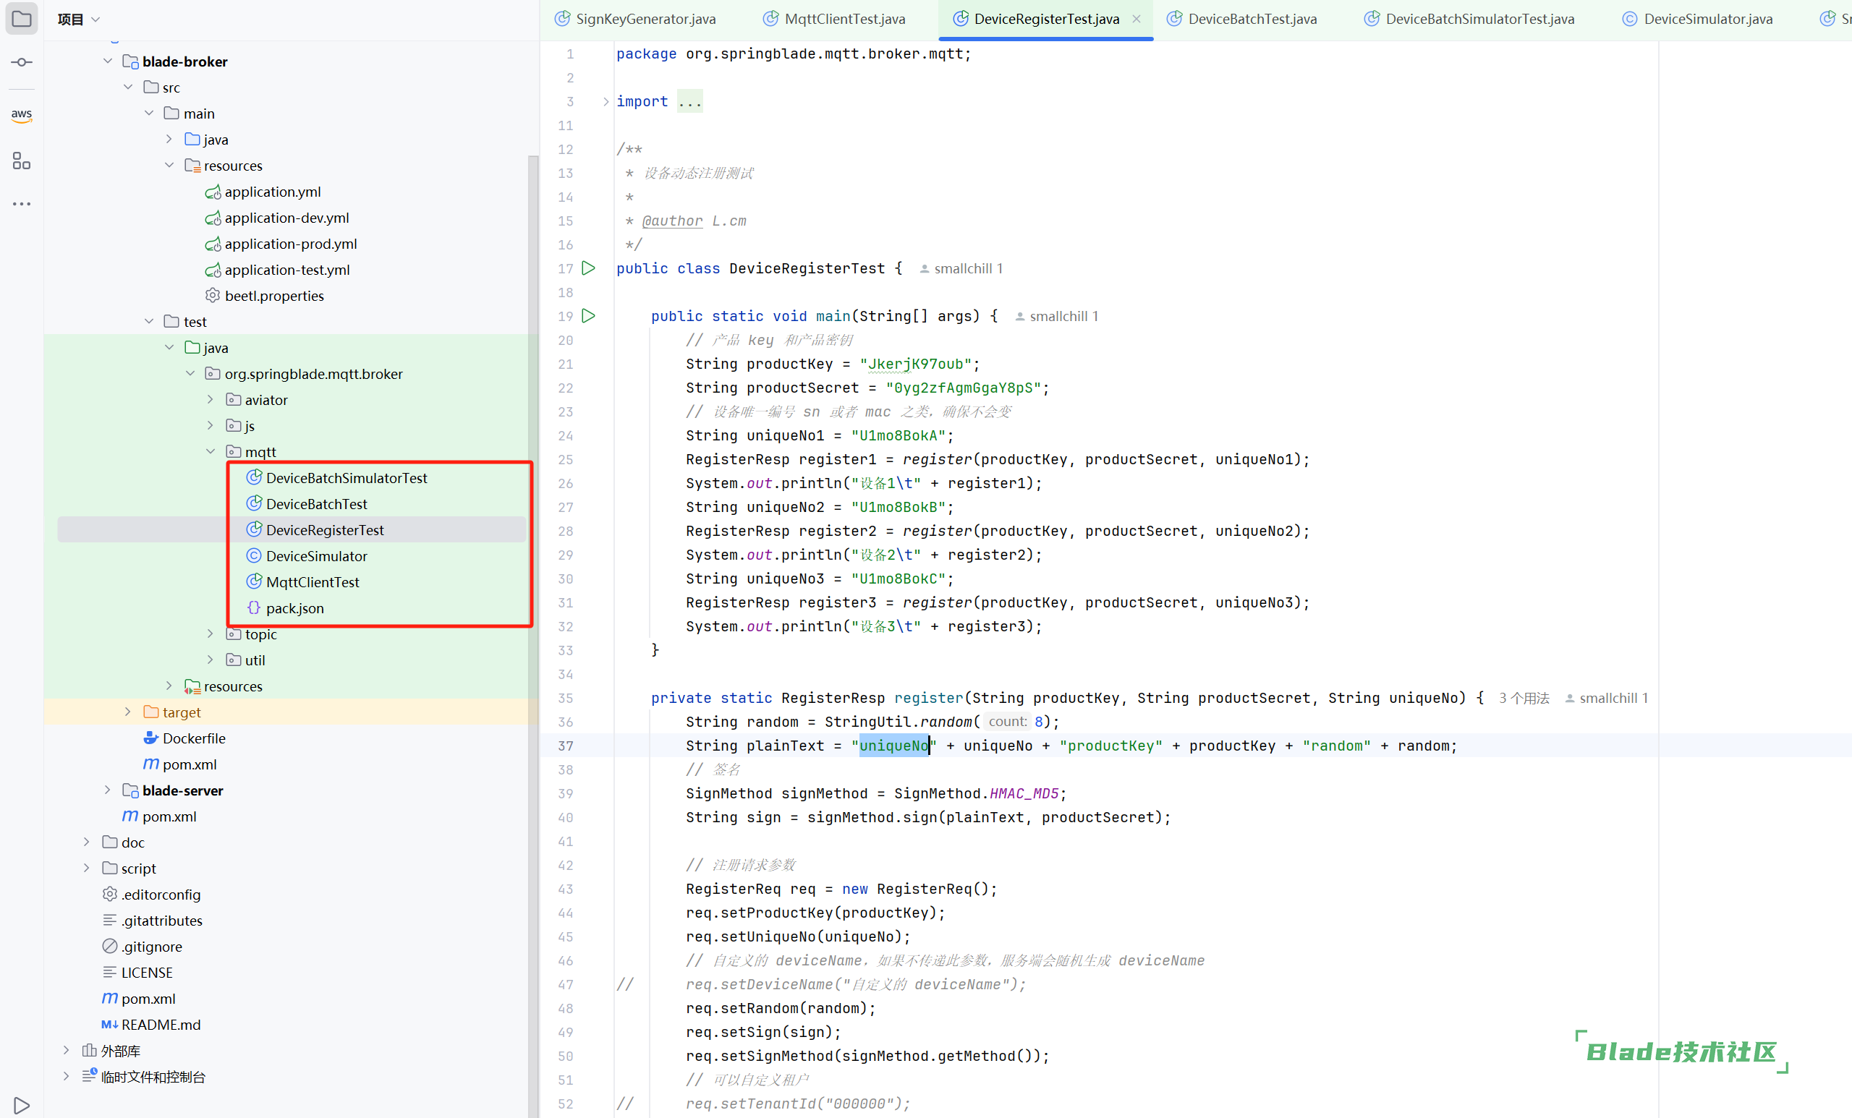Open the AWS Toolkit sidebar icon
The image size is (1852, 1118).
coord(22,115)
